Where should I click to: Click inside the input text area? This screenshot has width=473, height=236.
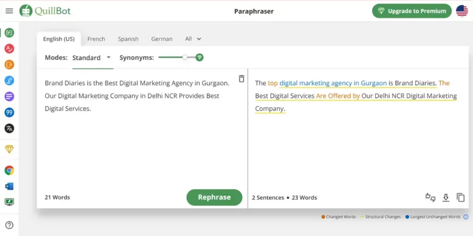tap(142, 130)
